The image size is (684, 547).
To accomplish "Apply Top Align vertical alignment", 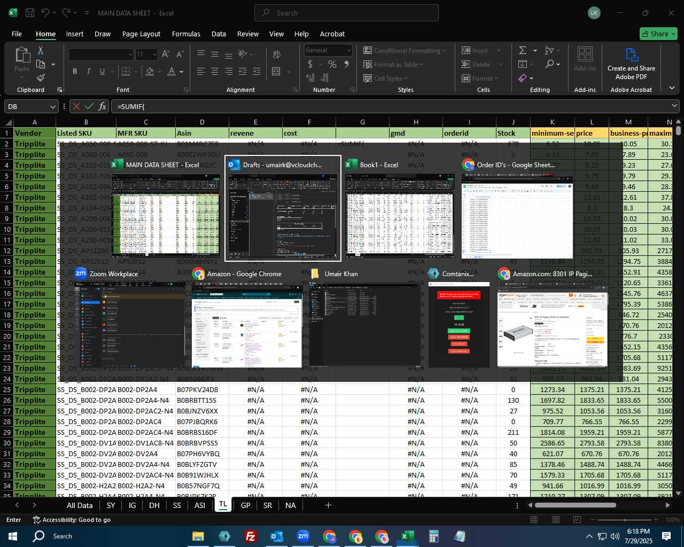I will [200, 54].
